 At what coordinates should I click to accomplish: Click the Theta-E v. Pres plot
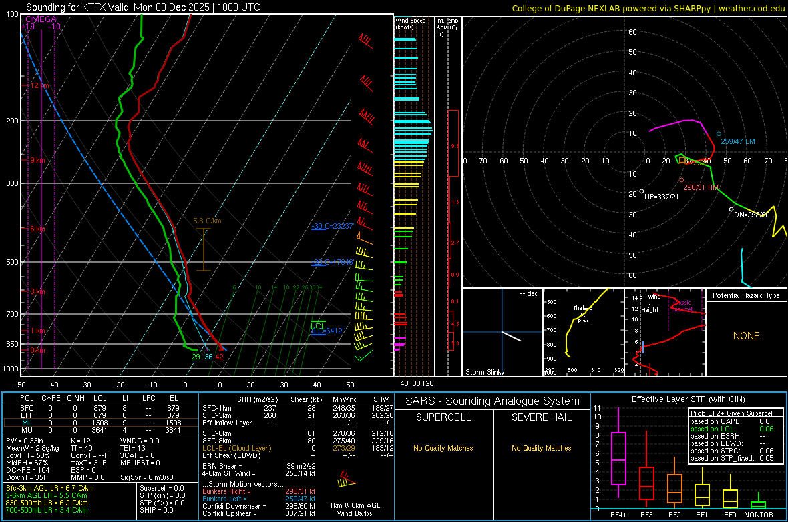point(584,332)
